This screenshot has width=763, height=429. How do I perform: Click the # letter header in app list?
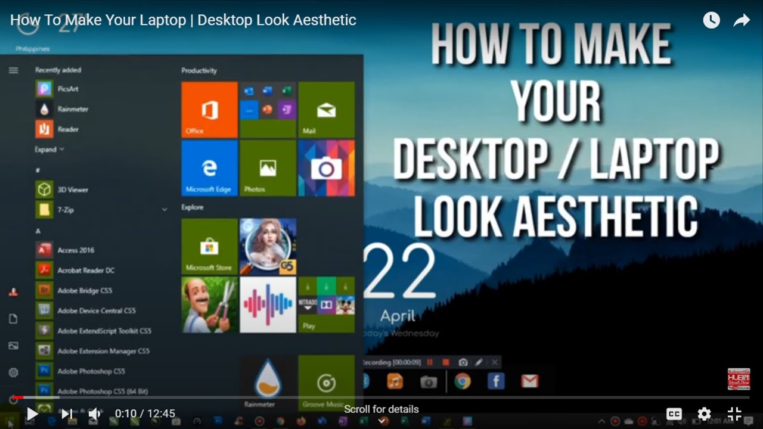(x=38, y=170)
